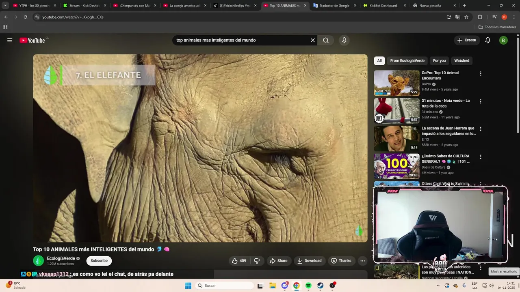Go back in Chrome
This screenshot has height=292, width=520.
pyautogui.click(x=6, y=17)
